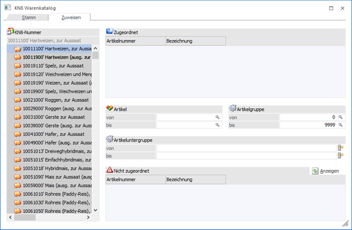Click Bezeichnung column header in Zugeordnet table

195,41
